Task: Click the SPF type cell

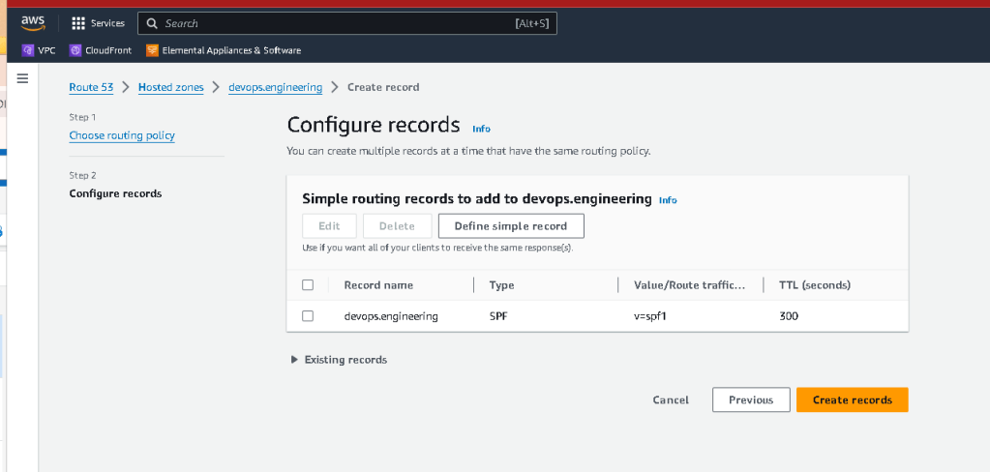Action: point(498,316)
